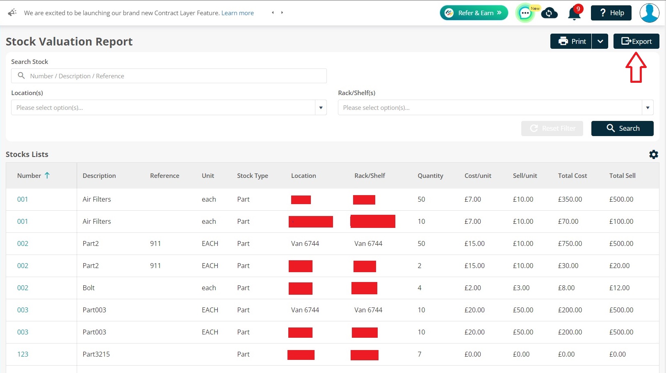
Task: Go to previous announcement arrow
Action: (273, 13)
